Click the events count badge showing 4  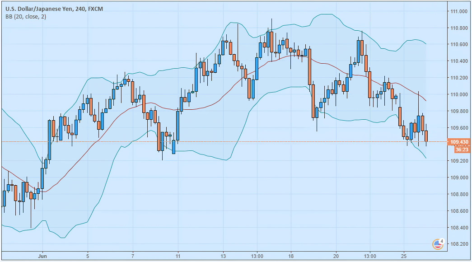pyautogui.click(x=441, y=241)
